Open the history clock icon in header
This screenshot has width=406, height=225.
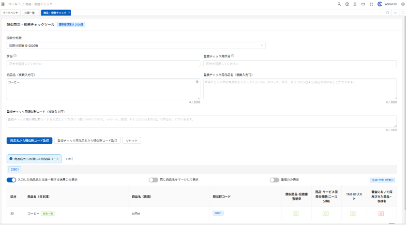coord(347,4)
